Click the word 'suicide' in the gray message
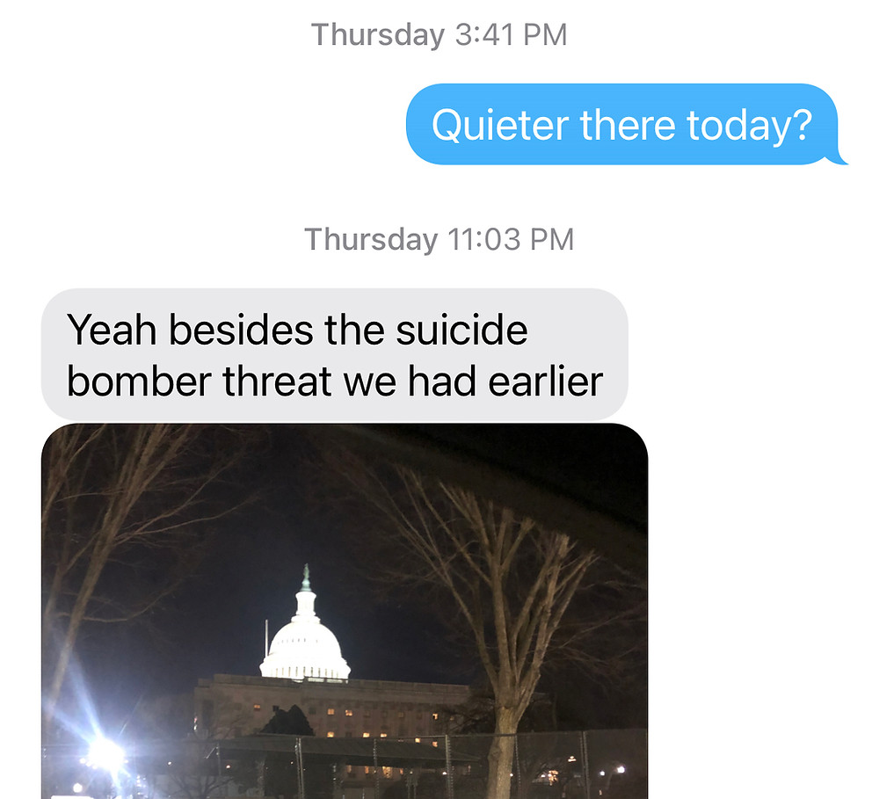This screenshot has width=879, height=799. tap(461, 329)
